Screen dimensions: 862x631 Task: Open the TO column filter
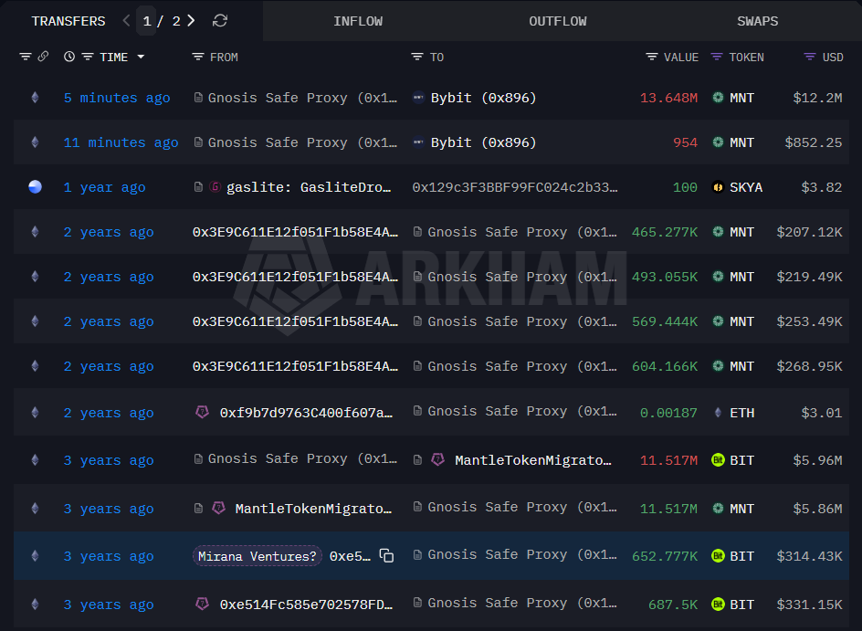pyautogui.click(x=417, y=57)
